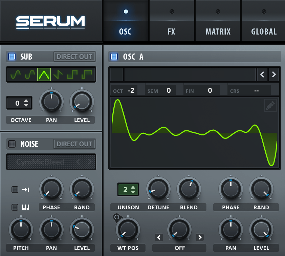The height and width of the screenshot is (256, 285).
Task: Select the rounded sine sub waveform
Action: click(30, 74)
